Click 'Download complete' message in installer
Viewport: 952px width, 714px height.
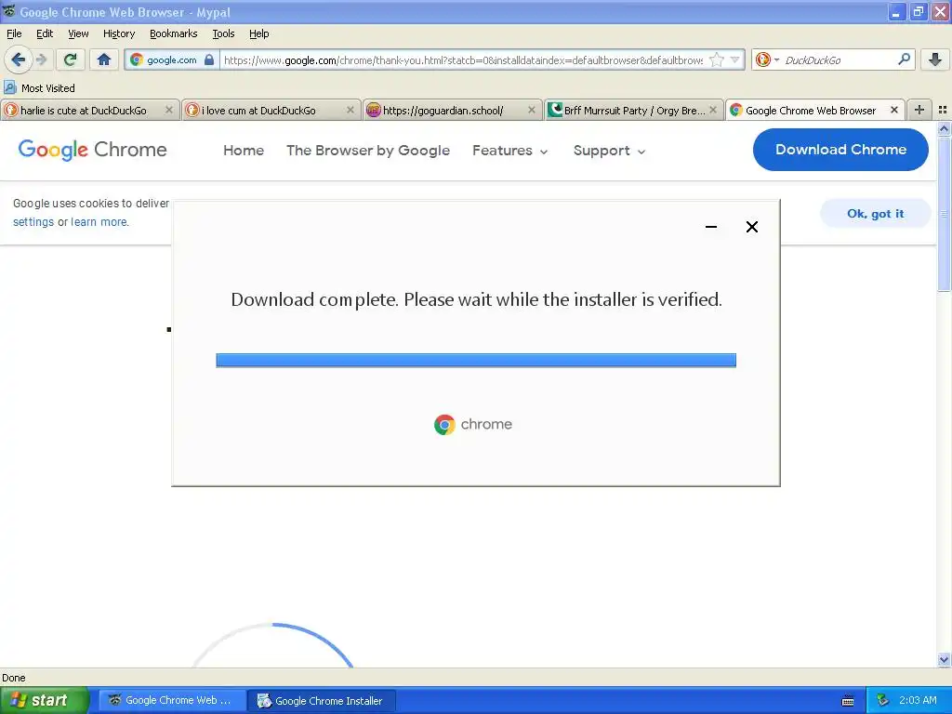(x=476, y=299)
